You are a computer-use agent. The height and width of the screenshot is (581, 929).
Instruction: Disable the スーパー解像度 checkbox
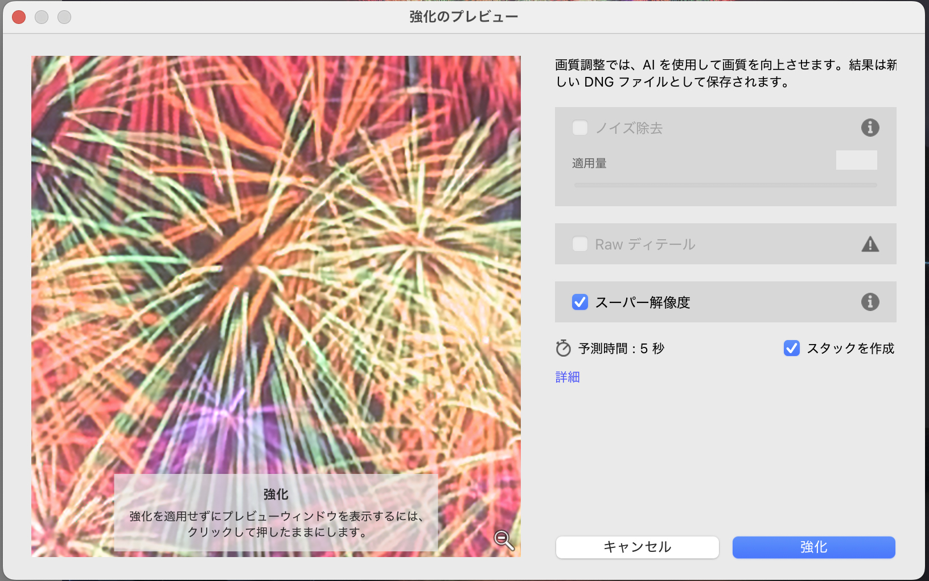[580, 302]
